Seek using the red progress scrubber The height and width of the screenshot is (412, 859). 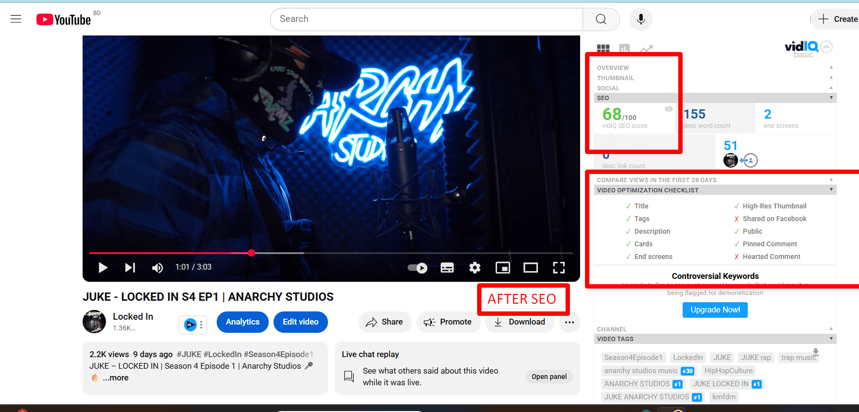tap(251, 253)
